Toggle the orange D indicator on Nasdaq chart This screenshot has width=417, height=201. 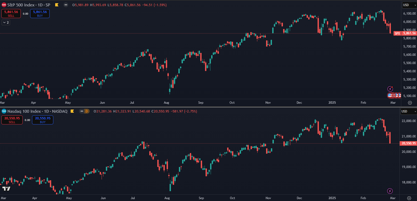point(87,111)
